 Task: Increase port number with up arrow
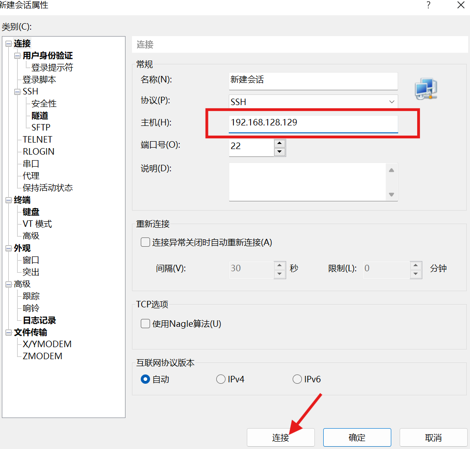(x=279, y=143)
